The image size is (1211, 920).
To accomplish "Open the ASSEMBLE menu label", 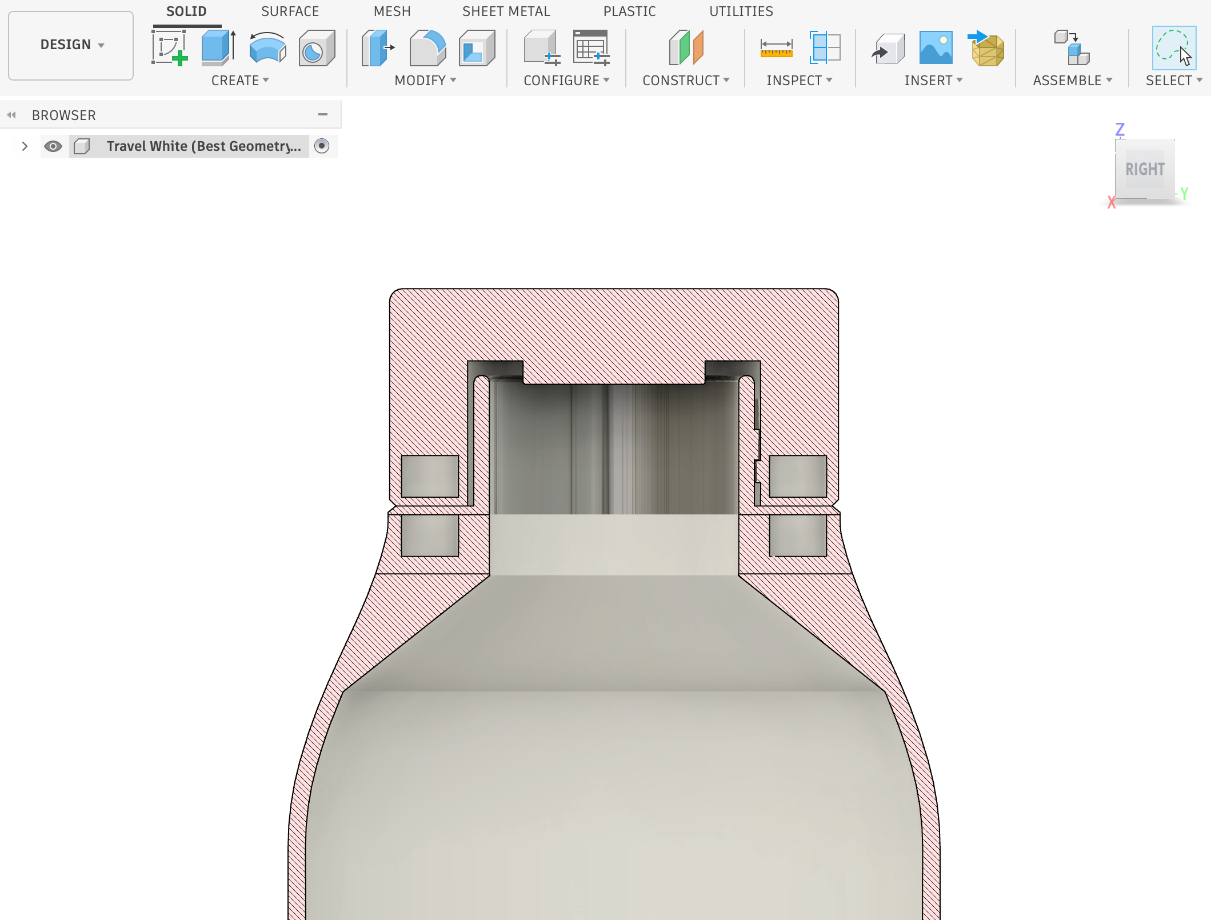I will click(1072, 81).
